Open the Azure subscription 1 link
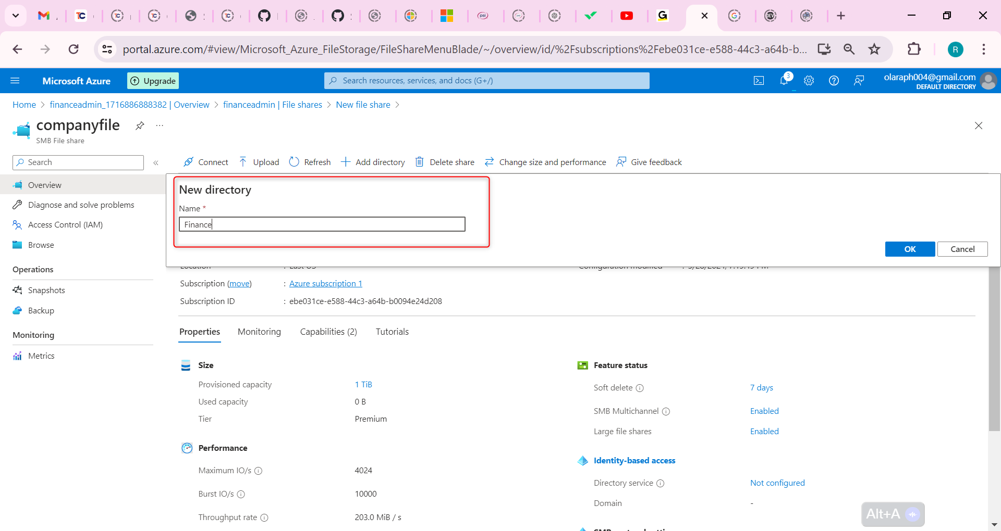This screenshot has width=1001, height=531. tap(325, 283)
